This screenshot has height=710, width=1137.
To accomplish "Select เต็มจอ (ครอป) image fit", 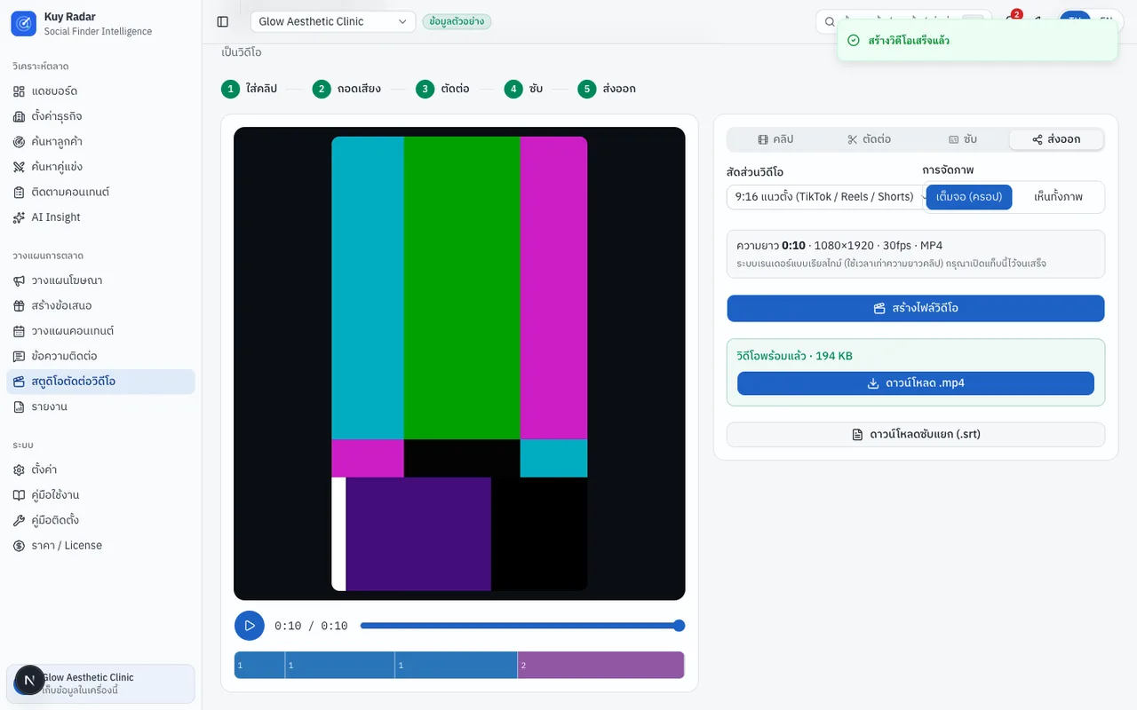I will pyautogui.click(x=968, y=197).
